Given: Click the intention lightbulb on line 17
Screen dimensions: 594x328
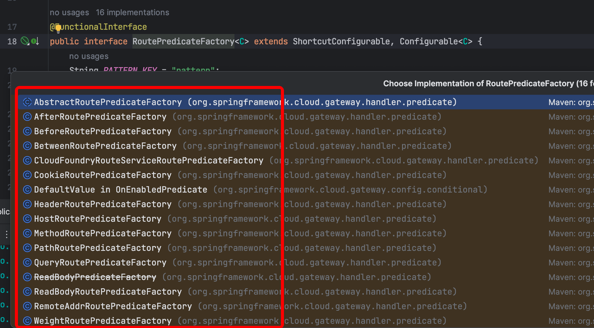Looking at the screenshot, I should (x=58, y=29).
